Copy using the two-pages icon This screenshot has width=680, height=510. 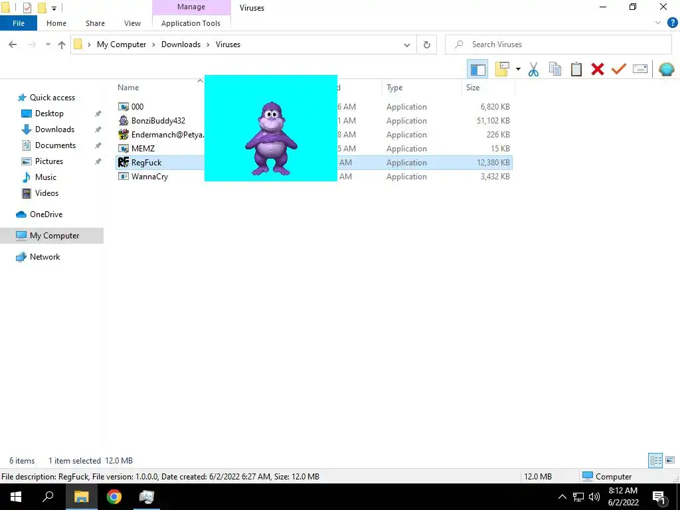pos(555,69)
